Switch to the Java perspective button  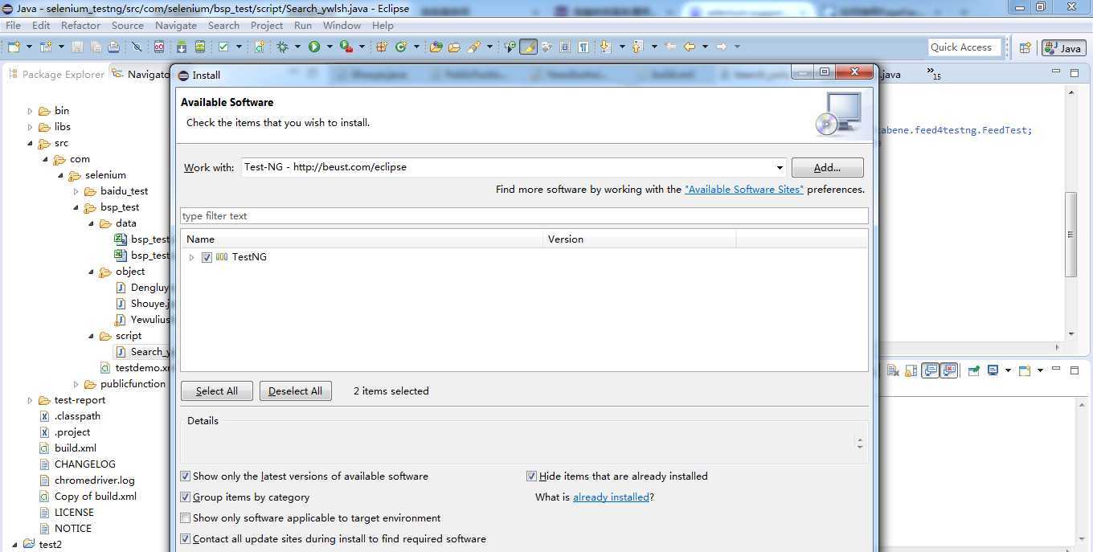1063,48
